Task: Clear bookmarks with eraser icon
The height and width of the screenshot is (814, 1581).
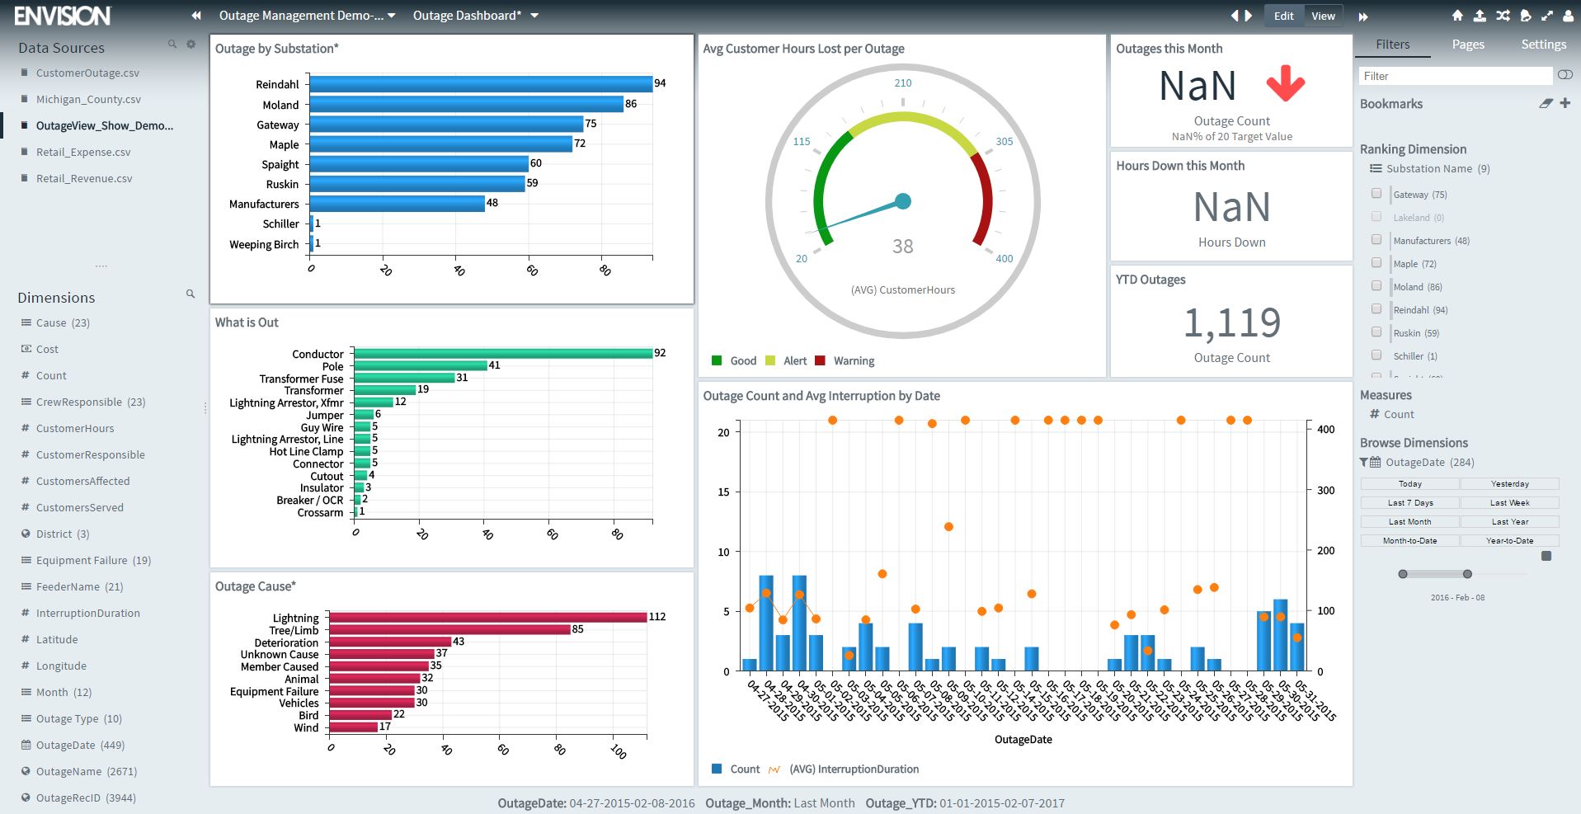Action: pos(1545,103)
